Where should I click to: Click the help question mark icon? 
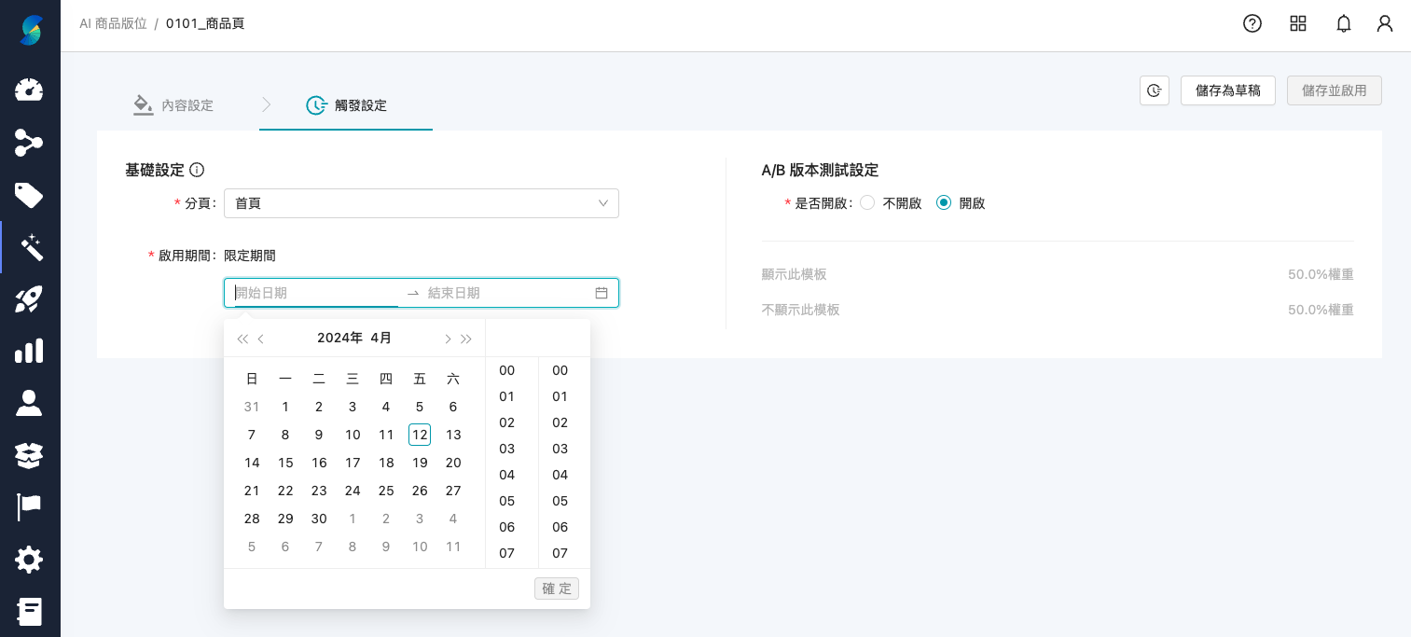pyautogui.click(x=1252, y=23)
